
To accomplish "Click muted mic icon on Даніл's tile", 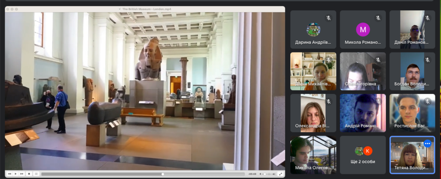I will click(428, 18).
